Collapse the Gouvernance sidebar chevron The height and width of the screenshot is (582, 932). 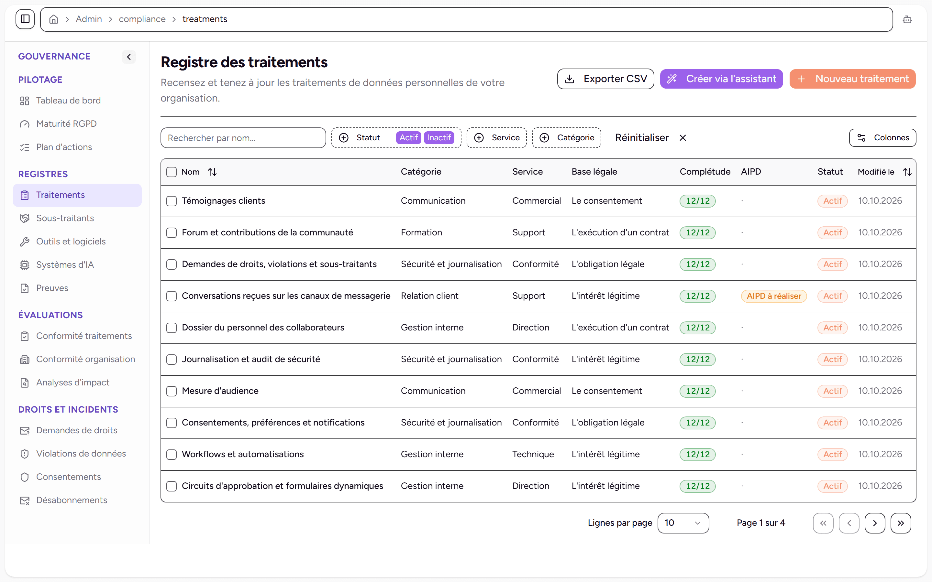click(x=128, y=57)
